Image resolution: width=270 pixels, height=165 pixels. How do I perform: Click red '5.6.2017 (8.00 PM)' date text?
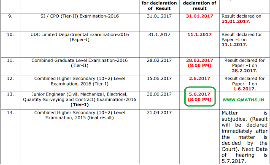tap(200, 97)
